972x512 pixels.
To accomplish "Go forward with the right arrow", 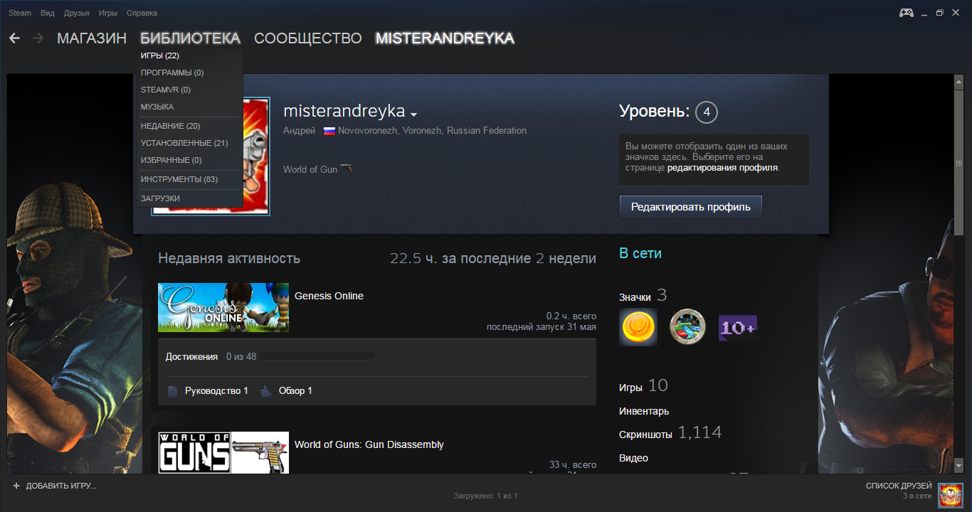I will point(38,38).
